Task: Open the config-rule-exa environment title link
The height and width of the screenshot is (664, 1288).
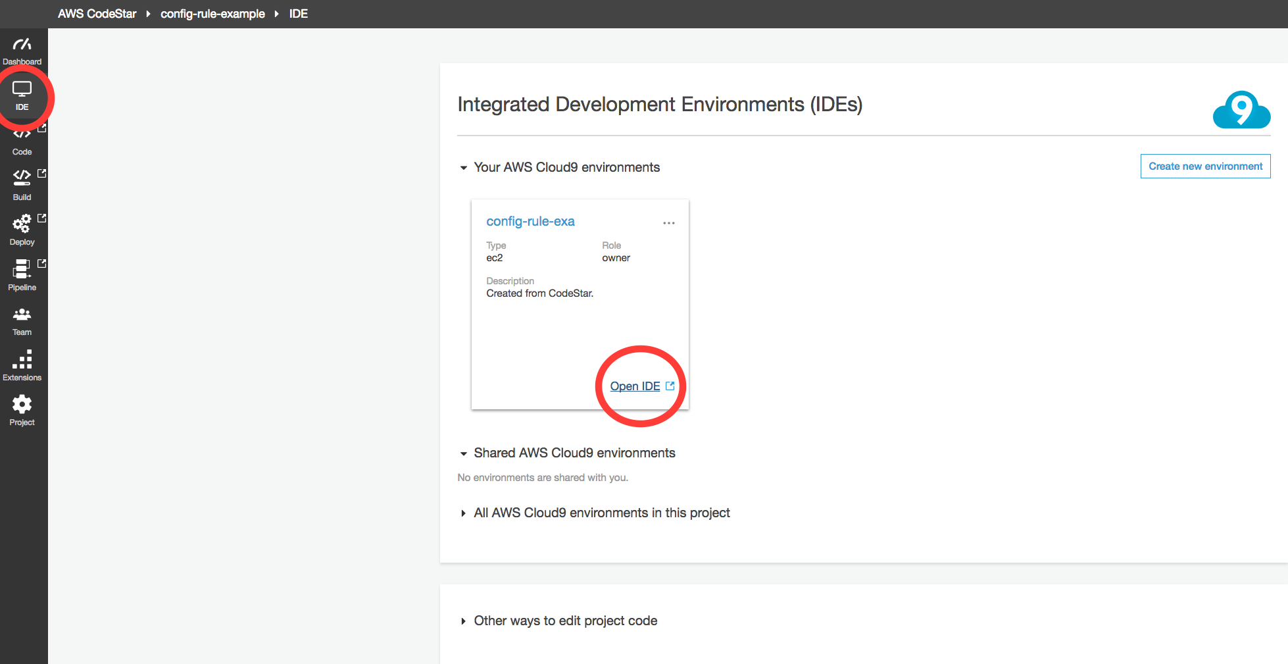Action: [x=530, y=222]
